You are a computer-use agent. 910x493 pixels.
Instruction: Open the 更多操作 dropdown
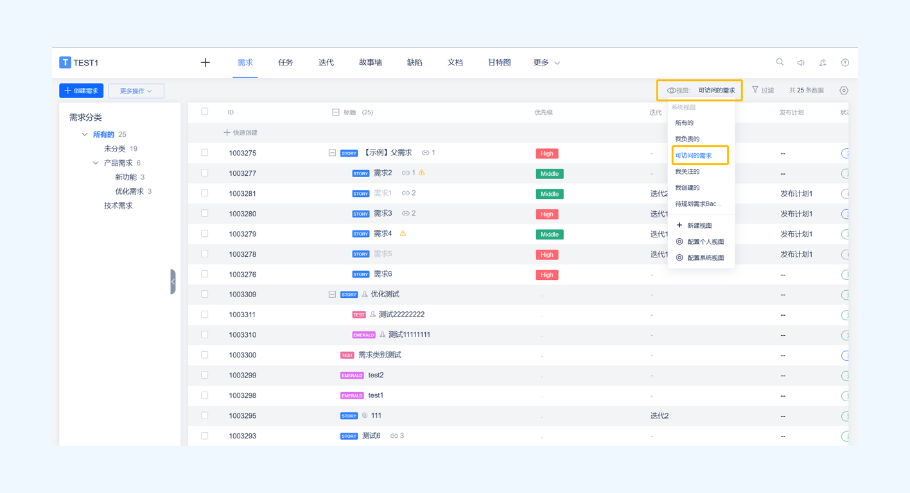136,91
